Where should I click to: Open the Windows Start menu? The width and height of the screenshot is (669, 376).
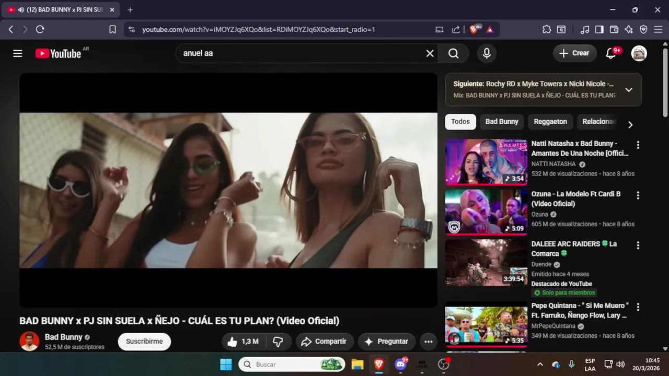pyautogui.click(x=226, y=365)
